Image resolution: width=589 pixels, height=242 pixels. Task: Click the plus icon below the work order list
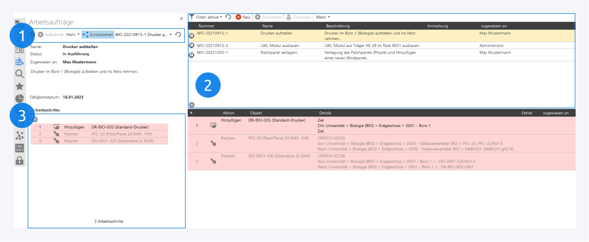[x=192, y=105]
